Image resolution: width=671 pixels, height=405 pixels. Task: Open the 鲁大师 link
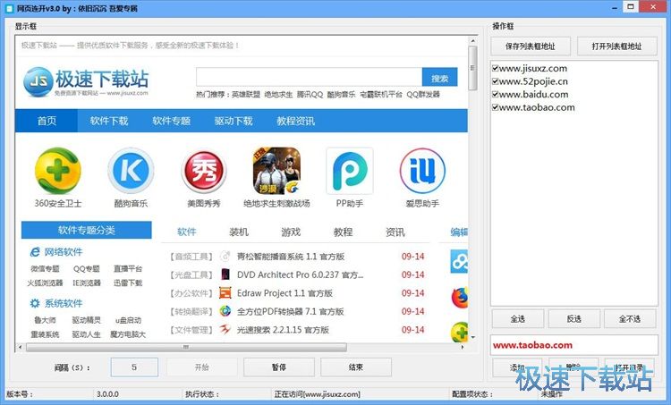click(x=45, y=320)
